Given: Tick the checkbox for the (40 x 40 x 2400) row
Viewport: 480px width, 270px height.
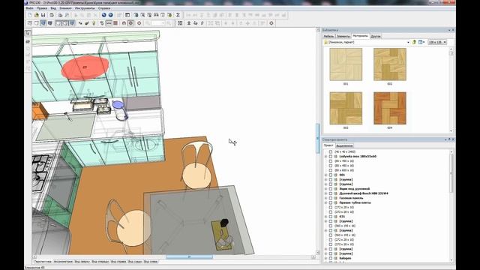Looking at the screenshot, I should (x=331, y=151).
